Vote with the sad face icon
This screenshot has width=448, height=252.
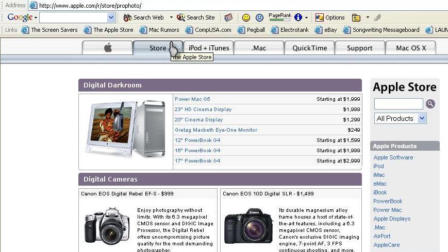click(x=259, y=17)
